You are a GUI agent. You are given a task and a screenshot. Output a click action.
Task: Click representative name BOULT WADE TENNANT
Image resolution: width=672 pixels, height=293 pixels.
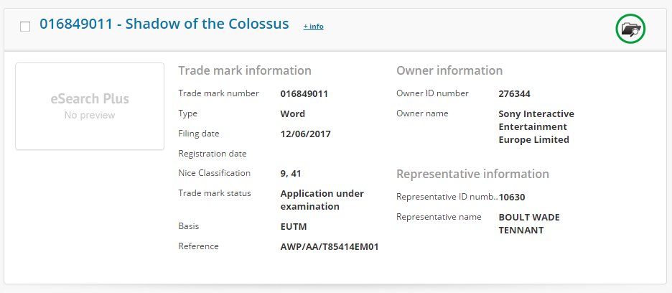529,223
